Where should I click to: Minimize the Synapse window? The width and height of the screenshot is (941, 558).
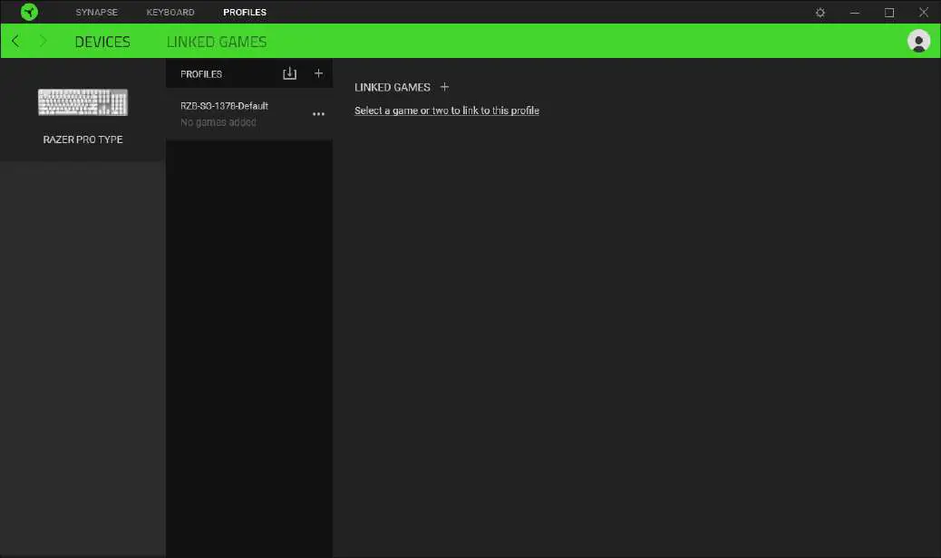click(x=855, y=13)
